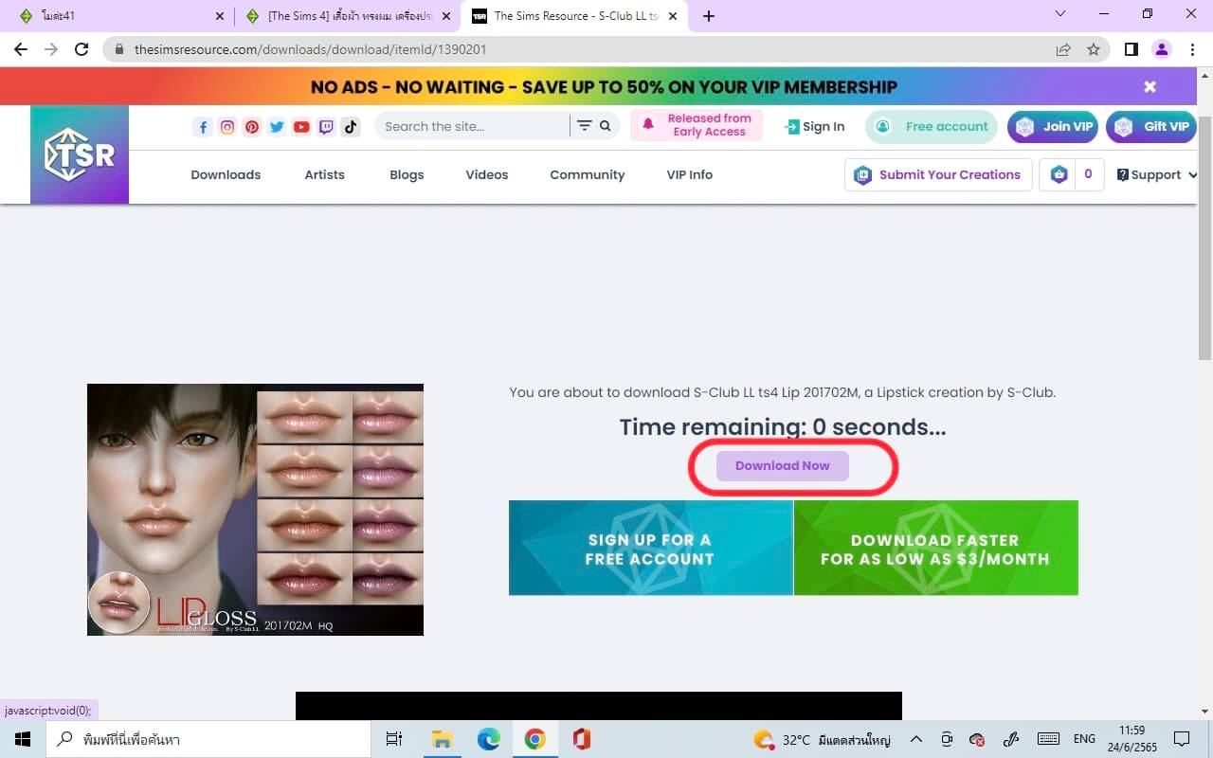Viewport: 1213px width, 758px height.
Task: Click Submit Your Creations button
Action: [938, 174]
